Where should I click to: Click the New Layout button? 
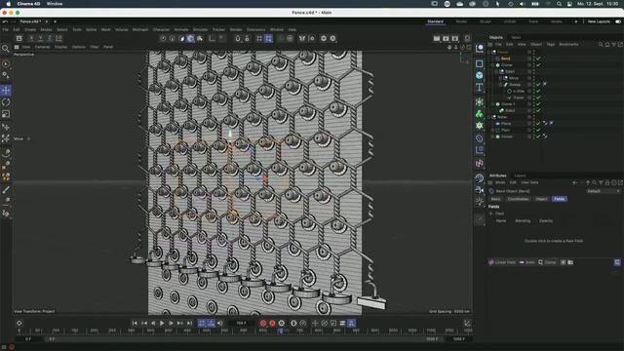pyautogui.click(x=599, y=21)
